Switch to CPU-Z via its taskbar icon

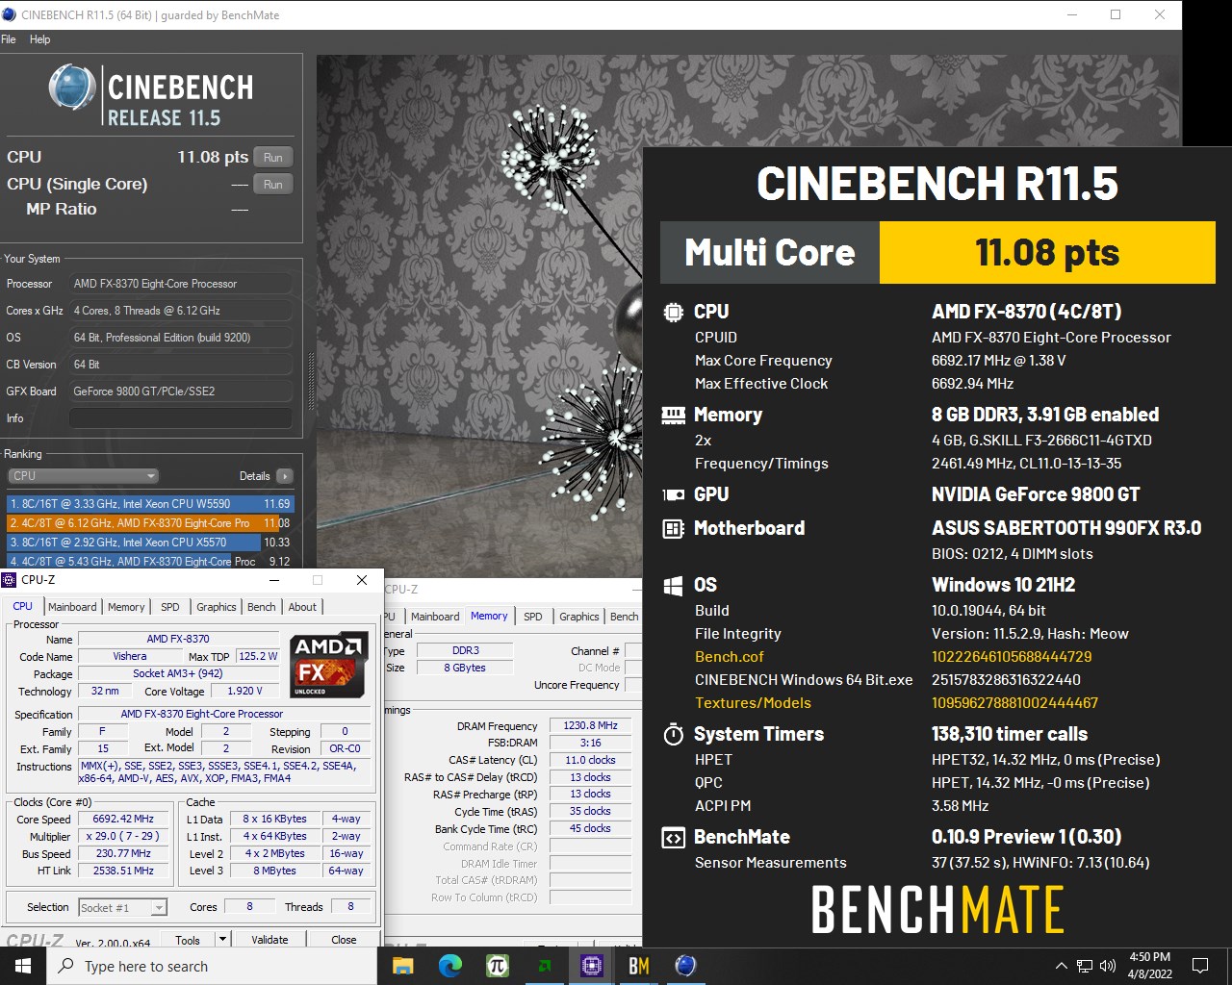(592, 966)
